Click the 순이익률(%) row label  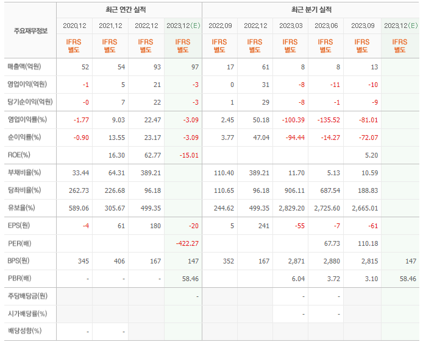click(x=24, y=137)
